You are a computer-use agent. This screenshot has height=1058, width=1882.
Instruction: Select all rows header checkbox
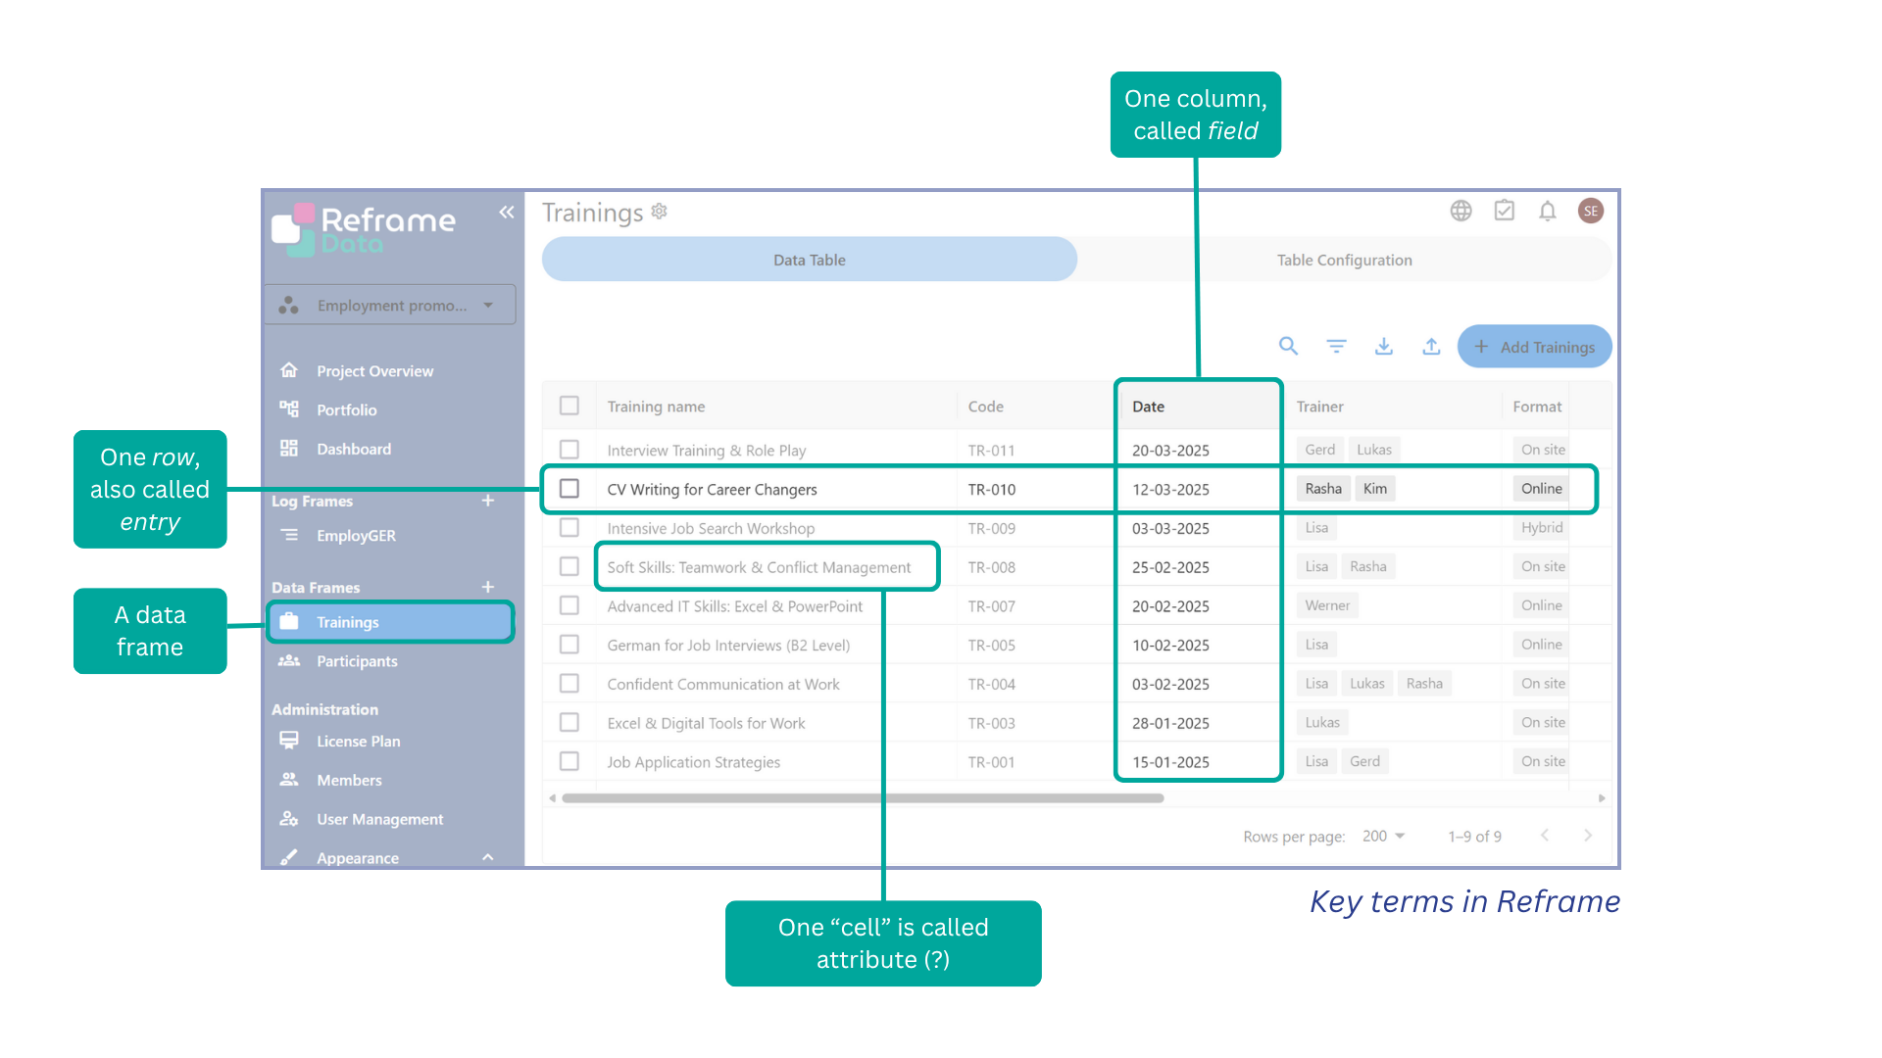point(570,406)
